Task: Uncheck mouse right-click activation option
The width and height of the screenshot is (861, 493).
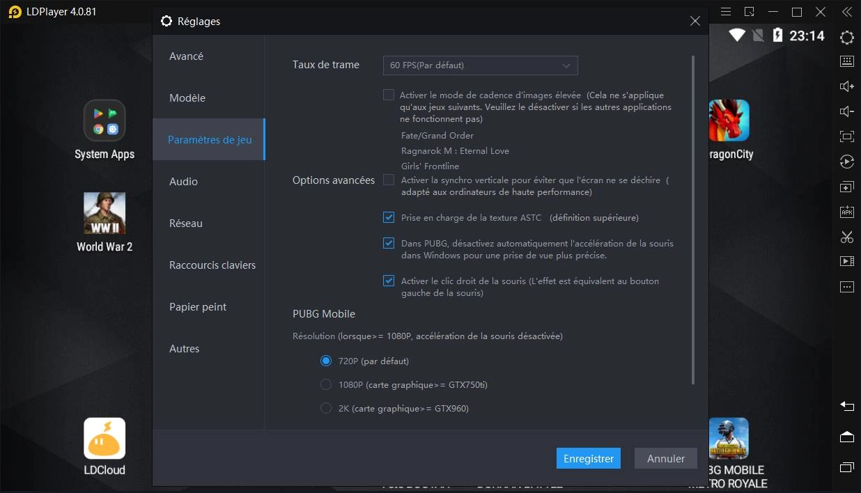Action: [x=389, y=281]
